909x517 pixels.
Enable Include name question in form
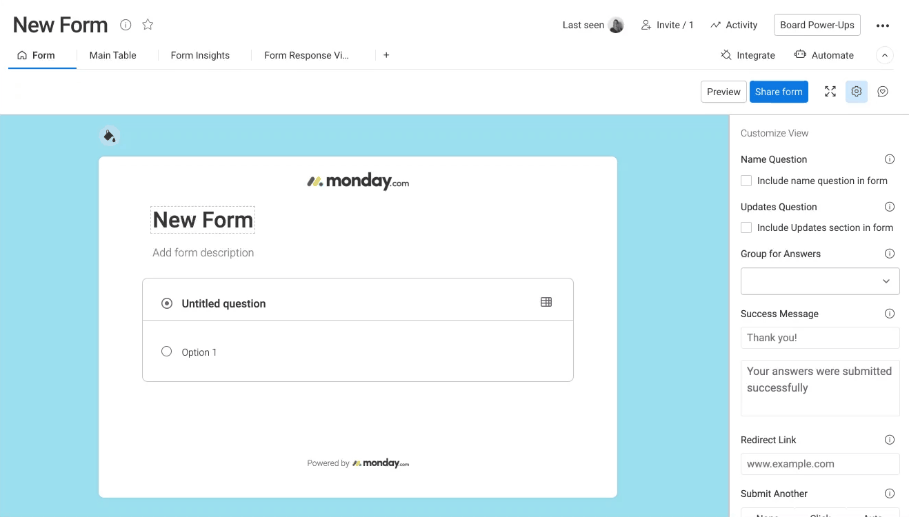tap(746, 181)
